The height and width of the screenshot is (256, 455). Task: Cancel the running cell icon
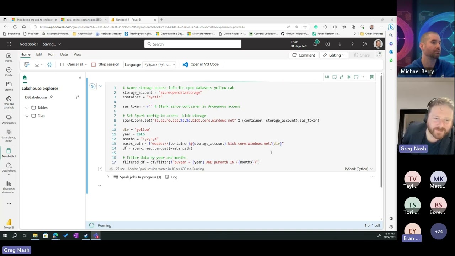(92, 86)
